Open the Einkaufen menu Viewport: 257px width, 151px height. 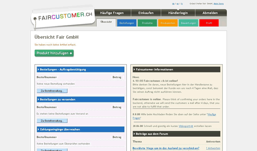tap(146, 13)
